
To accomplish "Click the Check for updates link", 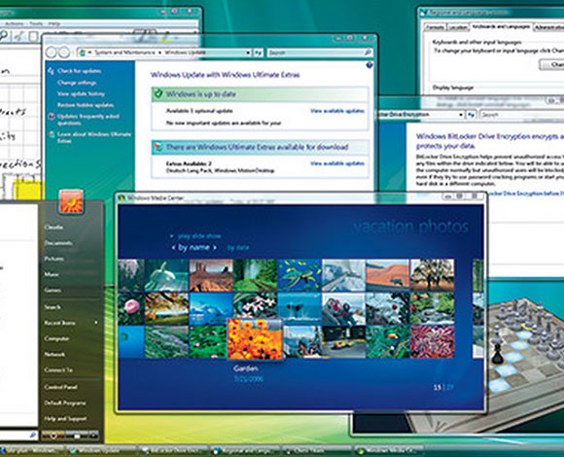I will pyautogui.click(x=79, y=71).
